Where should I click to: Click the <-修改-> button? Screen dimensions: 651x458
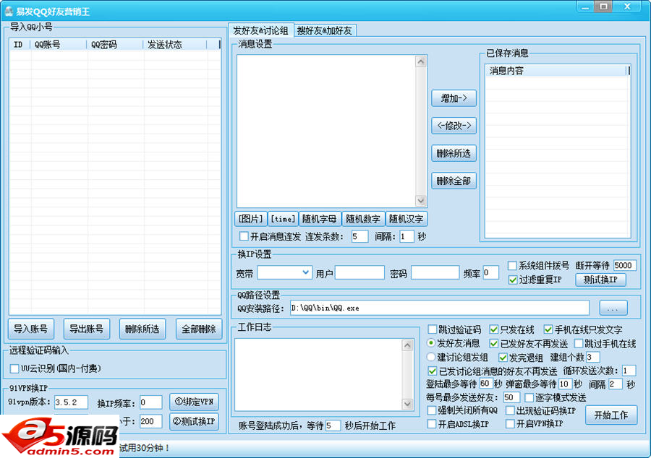(x=454, y=126)
